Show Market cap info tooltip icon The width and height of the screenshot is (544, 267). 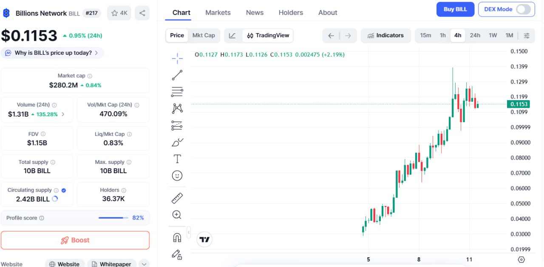pyautogui.click(x=90, y=76)
